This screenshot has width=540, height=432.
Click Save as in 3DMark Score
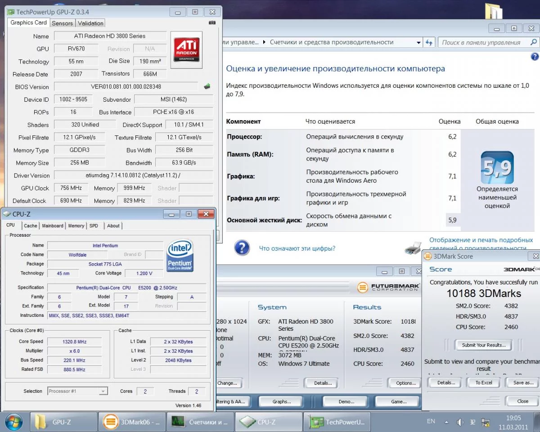[523, 382]
